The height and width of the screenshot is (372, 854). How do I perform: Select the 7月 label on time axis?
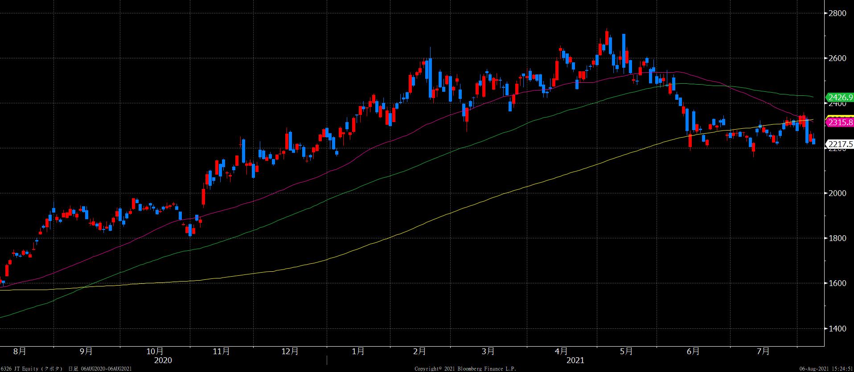coord(763,352)
